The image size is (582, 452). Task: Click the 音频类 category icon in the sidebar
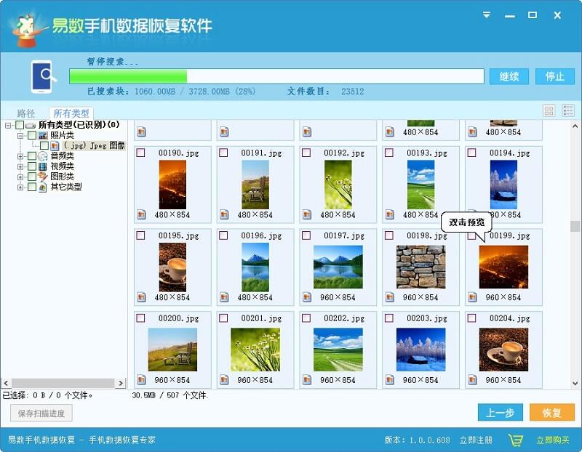(41, 156)
